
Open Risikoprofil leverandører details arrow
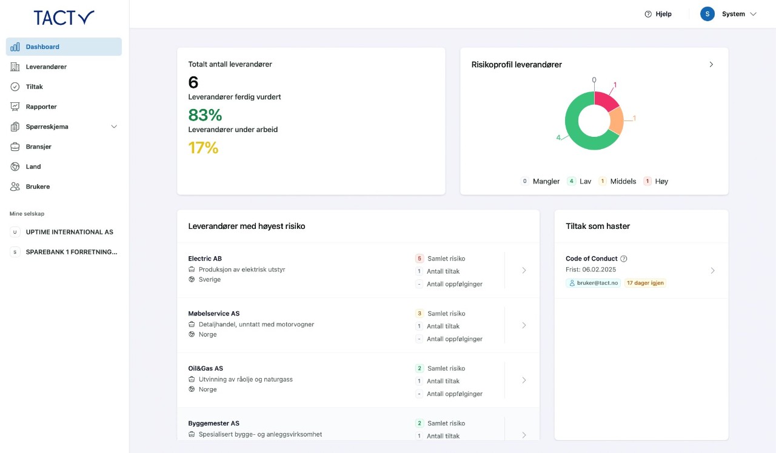click(x=711, y=64)
